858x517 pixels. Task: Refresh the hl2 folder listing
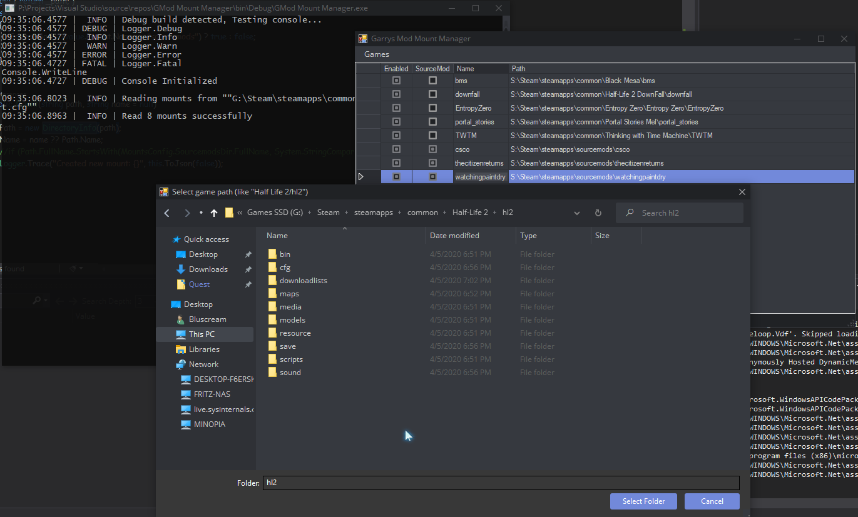598,213
